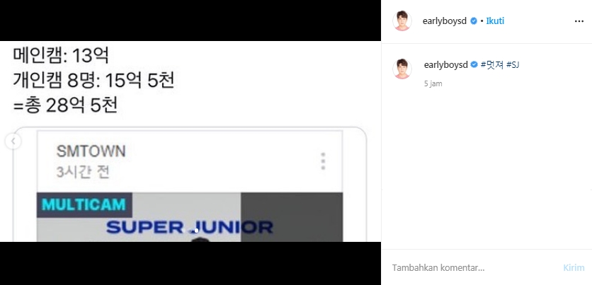This screenshot has width=592, height=285.
Task: Go to the previous carousel image
Action: (13, 141)
